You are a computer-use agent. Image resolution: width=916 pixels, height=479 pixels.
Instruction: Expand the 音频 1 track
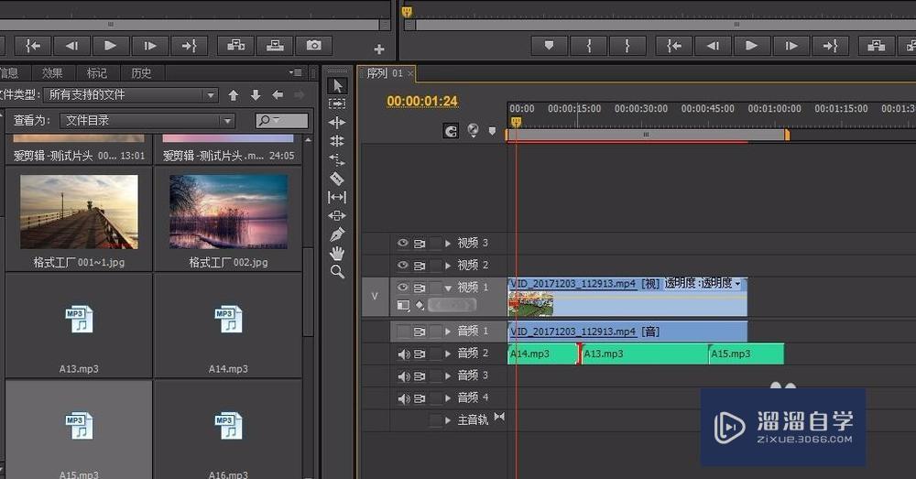tap(448, 332)
